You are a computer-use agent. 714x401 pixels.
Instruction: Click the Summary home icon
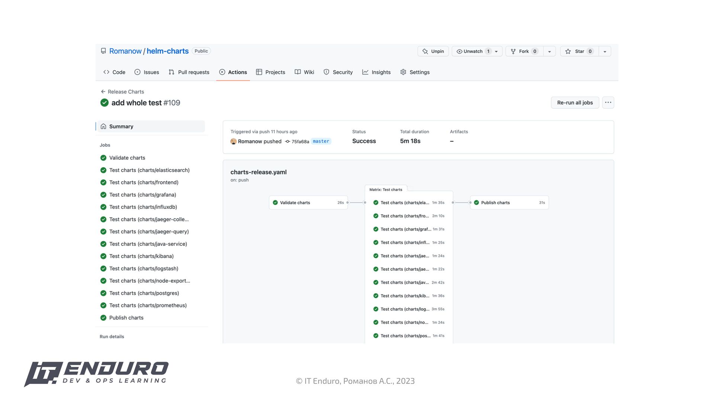[103, 126]
